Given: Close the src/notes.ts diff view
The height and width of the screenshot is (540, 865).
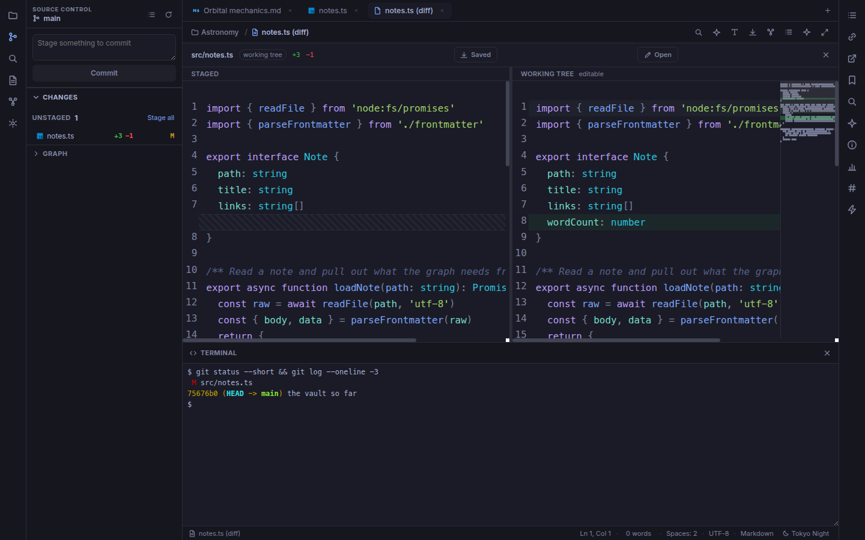Looking at the screenshot, I should tap(826, 55).
